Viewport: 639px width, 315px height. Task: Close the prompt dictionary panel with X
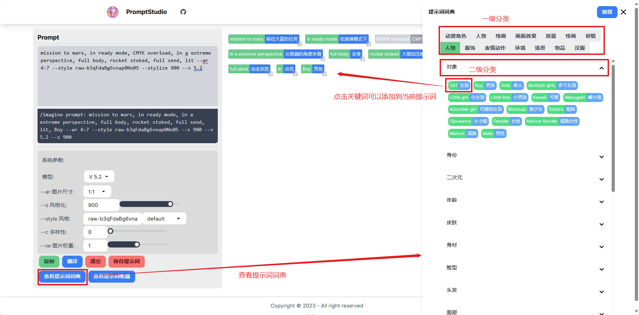pyautogui.click(x=623, y=12)
